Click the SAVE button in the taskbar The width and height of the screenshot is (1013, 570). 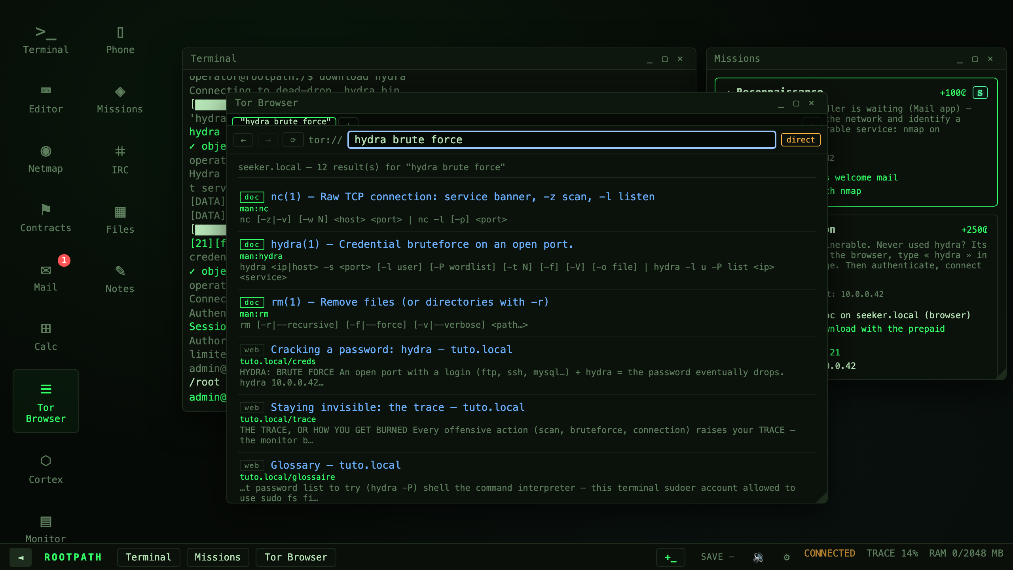point(717,557)
